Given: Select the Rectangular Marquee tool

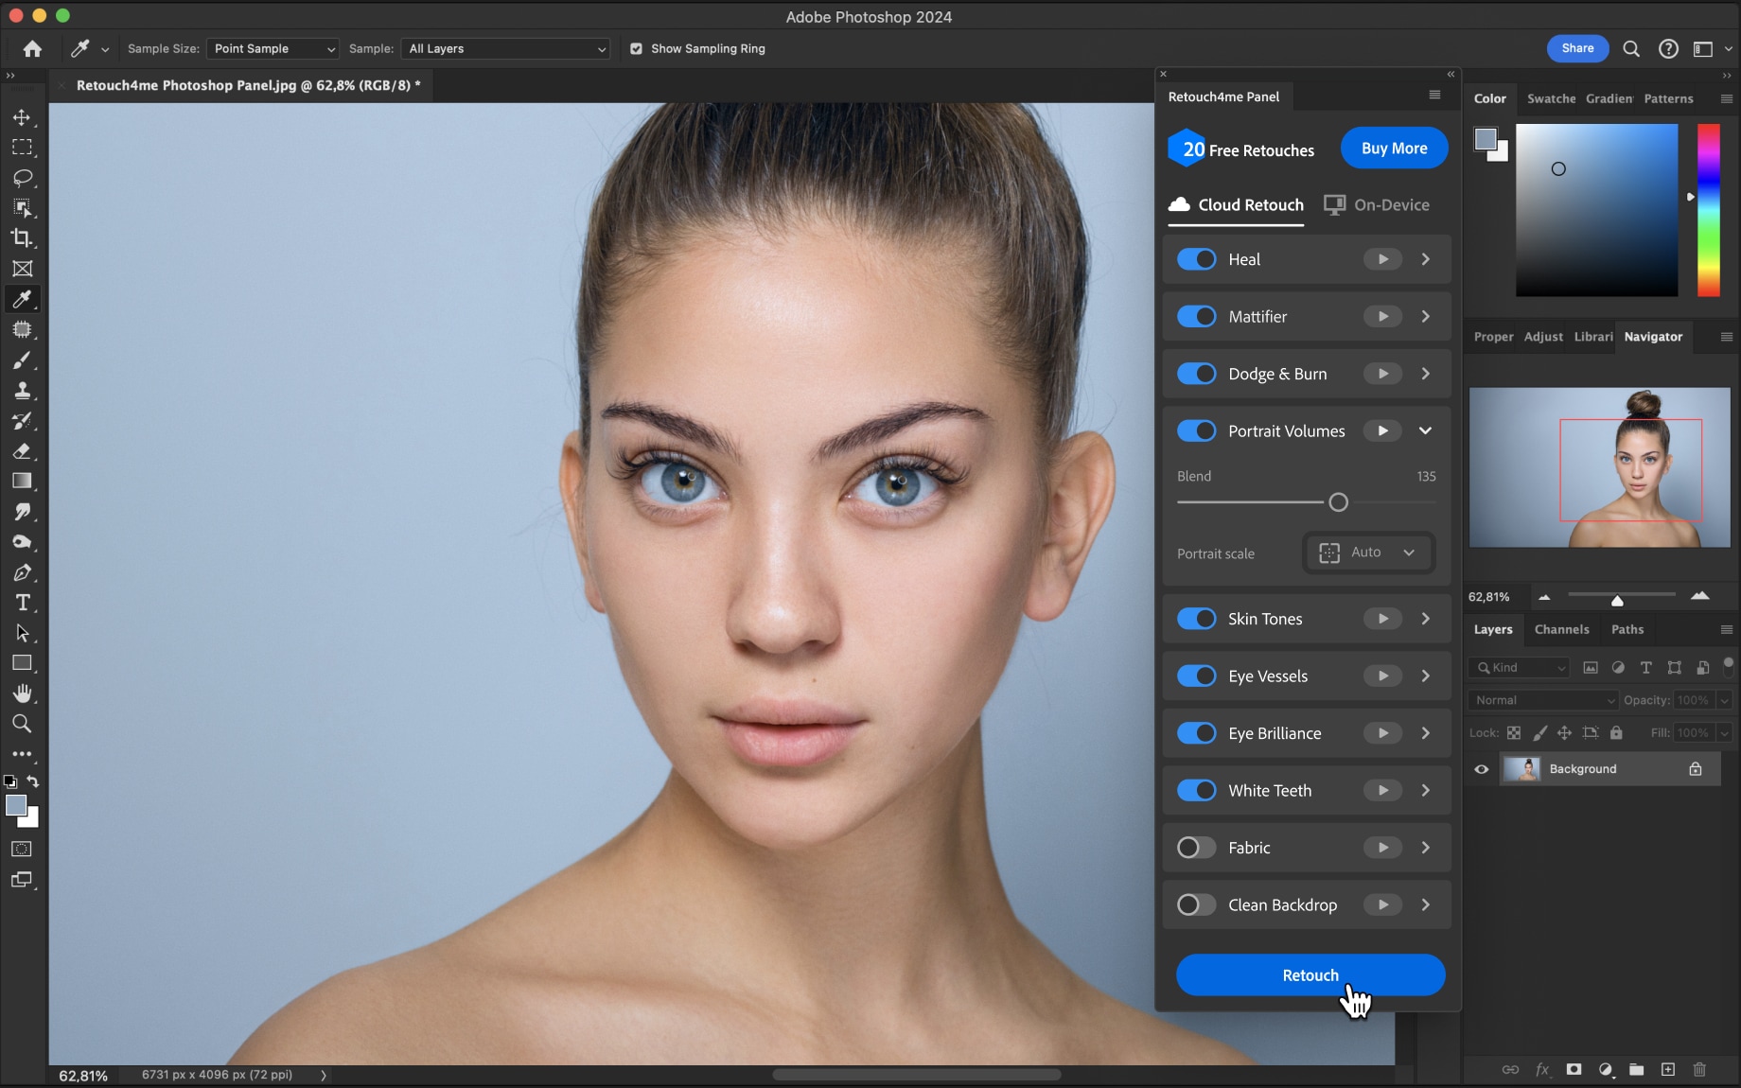Looking at the screenshot, I should point(22,148).
